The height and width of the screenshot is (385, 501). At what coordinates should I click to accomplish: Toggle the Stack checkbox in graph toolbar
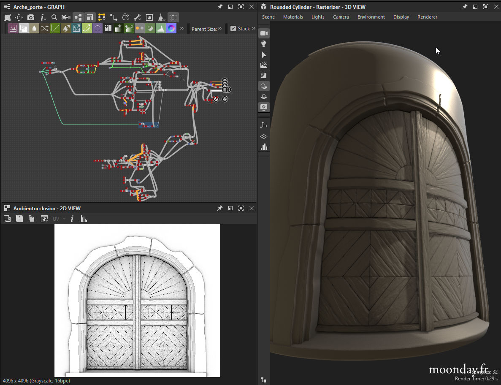(233, 29)
